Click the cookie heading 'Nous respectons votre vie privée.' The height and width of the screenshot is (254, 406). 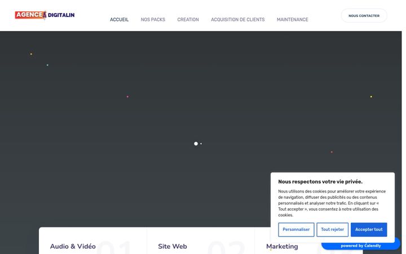pos(320,182)
